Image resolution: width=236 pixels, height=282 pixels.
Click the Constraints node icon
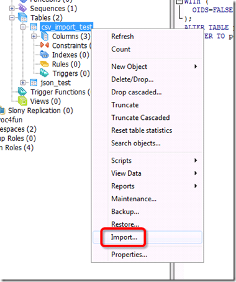(45, 45)
